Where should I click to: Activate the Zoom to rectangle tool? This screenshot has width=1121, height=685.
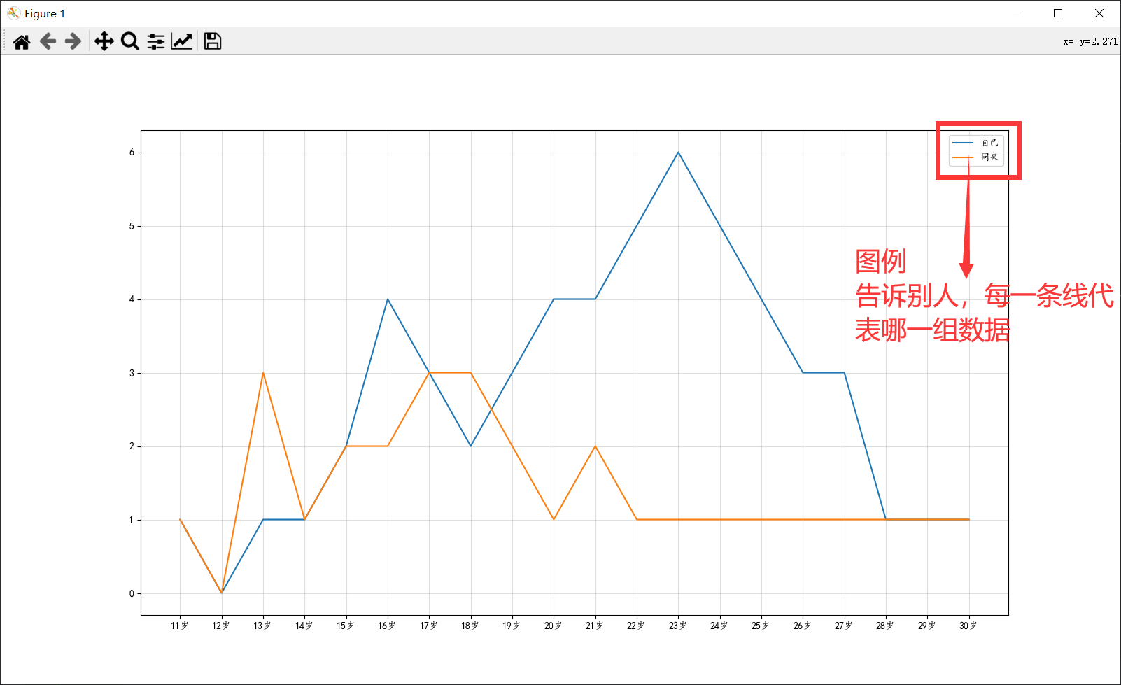(130, 42)
